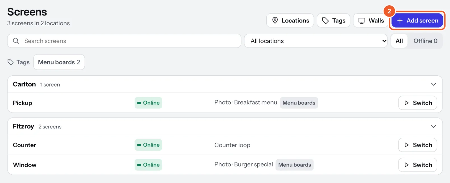The width and height of the screenshot is (450, 183).
Task: Open the All locations dropdown
Action: coord(316,41)
